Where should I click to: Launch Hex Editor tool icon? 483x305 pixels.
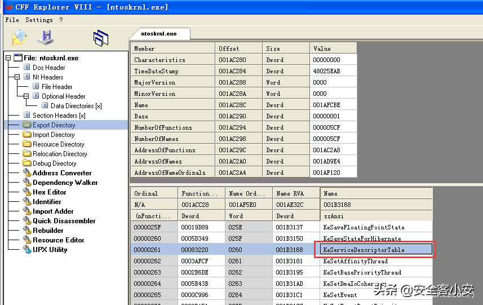coord(27,192)
